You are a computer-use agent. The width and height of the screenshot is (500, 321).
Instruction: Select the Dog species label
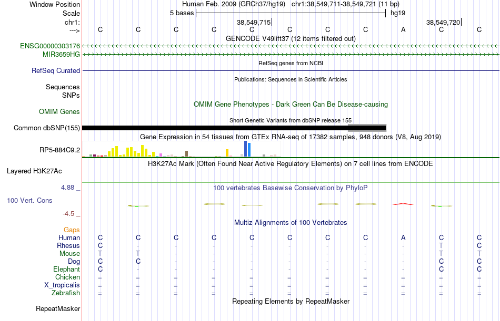coord(74,262)
